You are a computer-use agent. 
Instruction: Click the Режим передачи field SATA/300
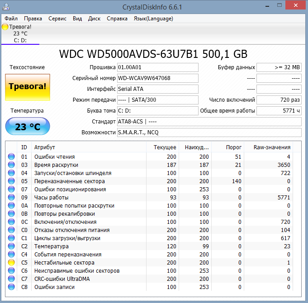click(x=158, y=100)
